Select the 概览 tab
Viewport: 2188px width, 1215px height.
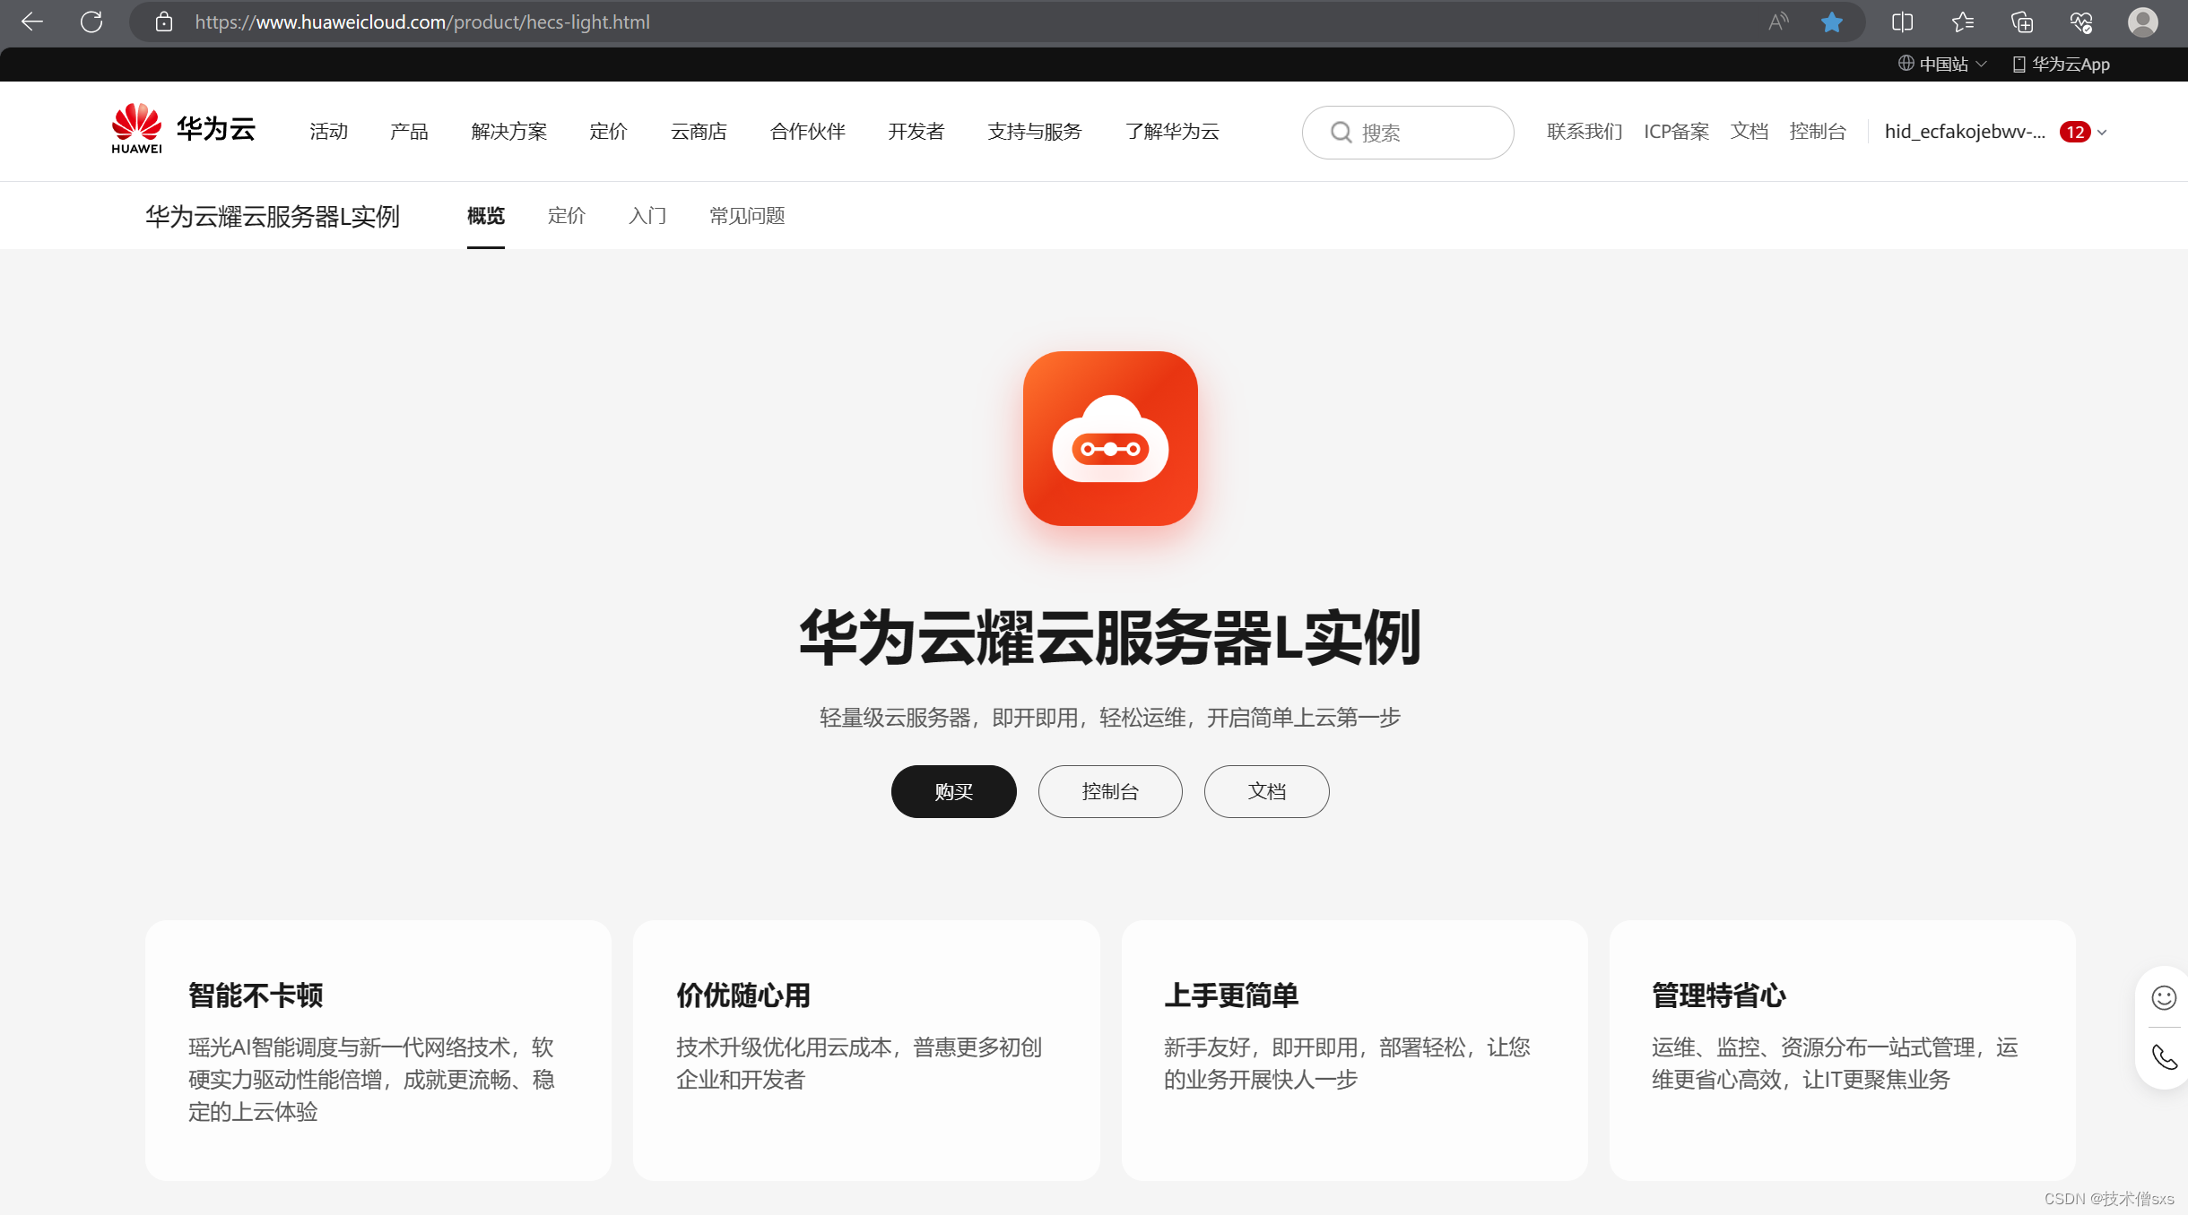coord(486,216)
